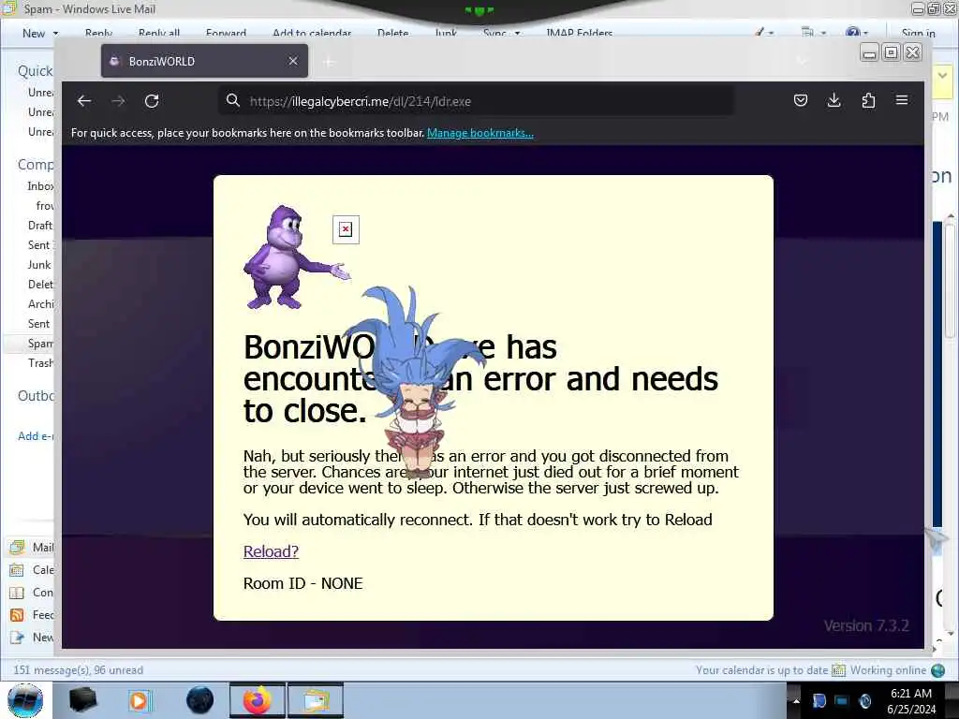The width and height of the screenshot is (959, 719).
Task: Click "151 message(s), 96 unread" status text
Action: 79,670
